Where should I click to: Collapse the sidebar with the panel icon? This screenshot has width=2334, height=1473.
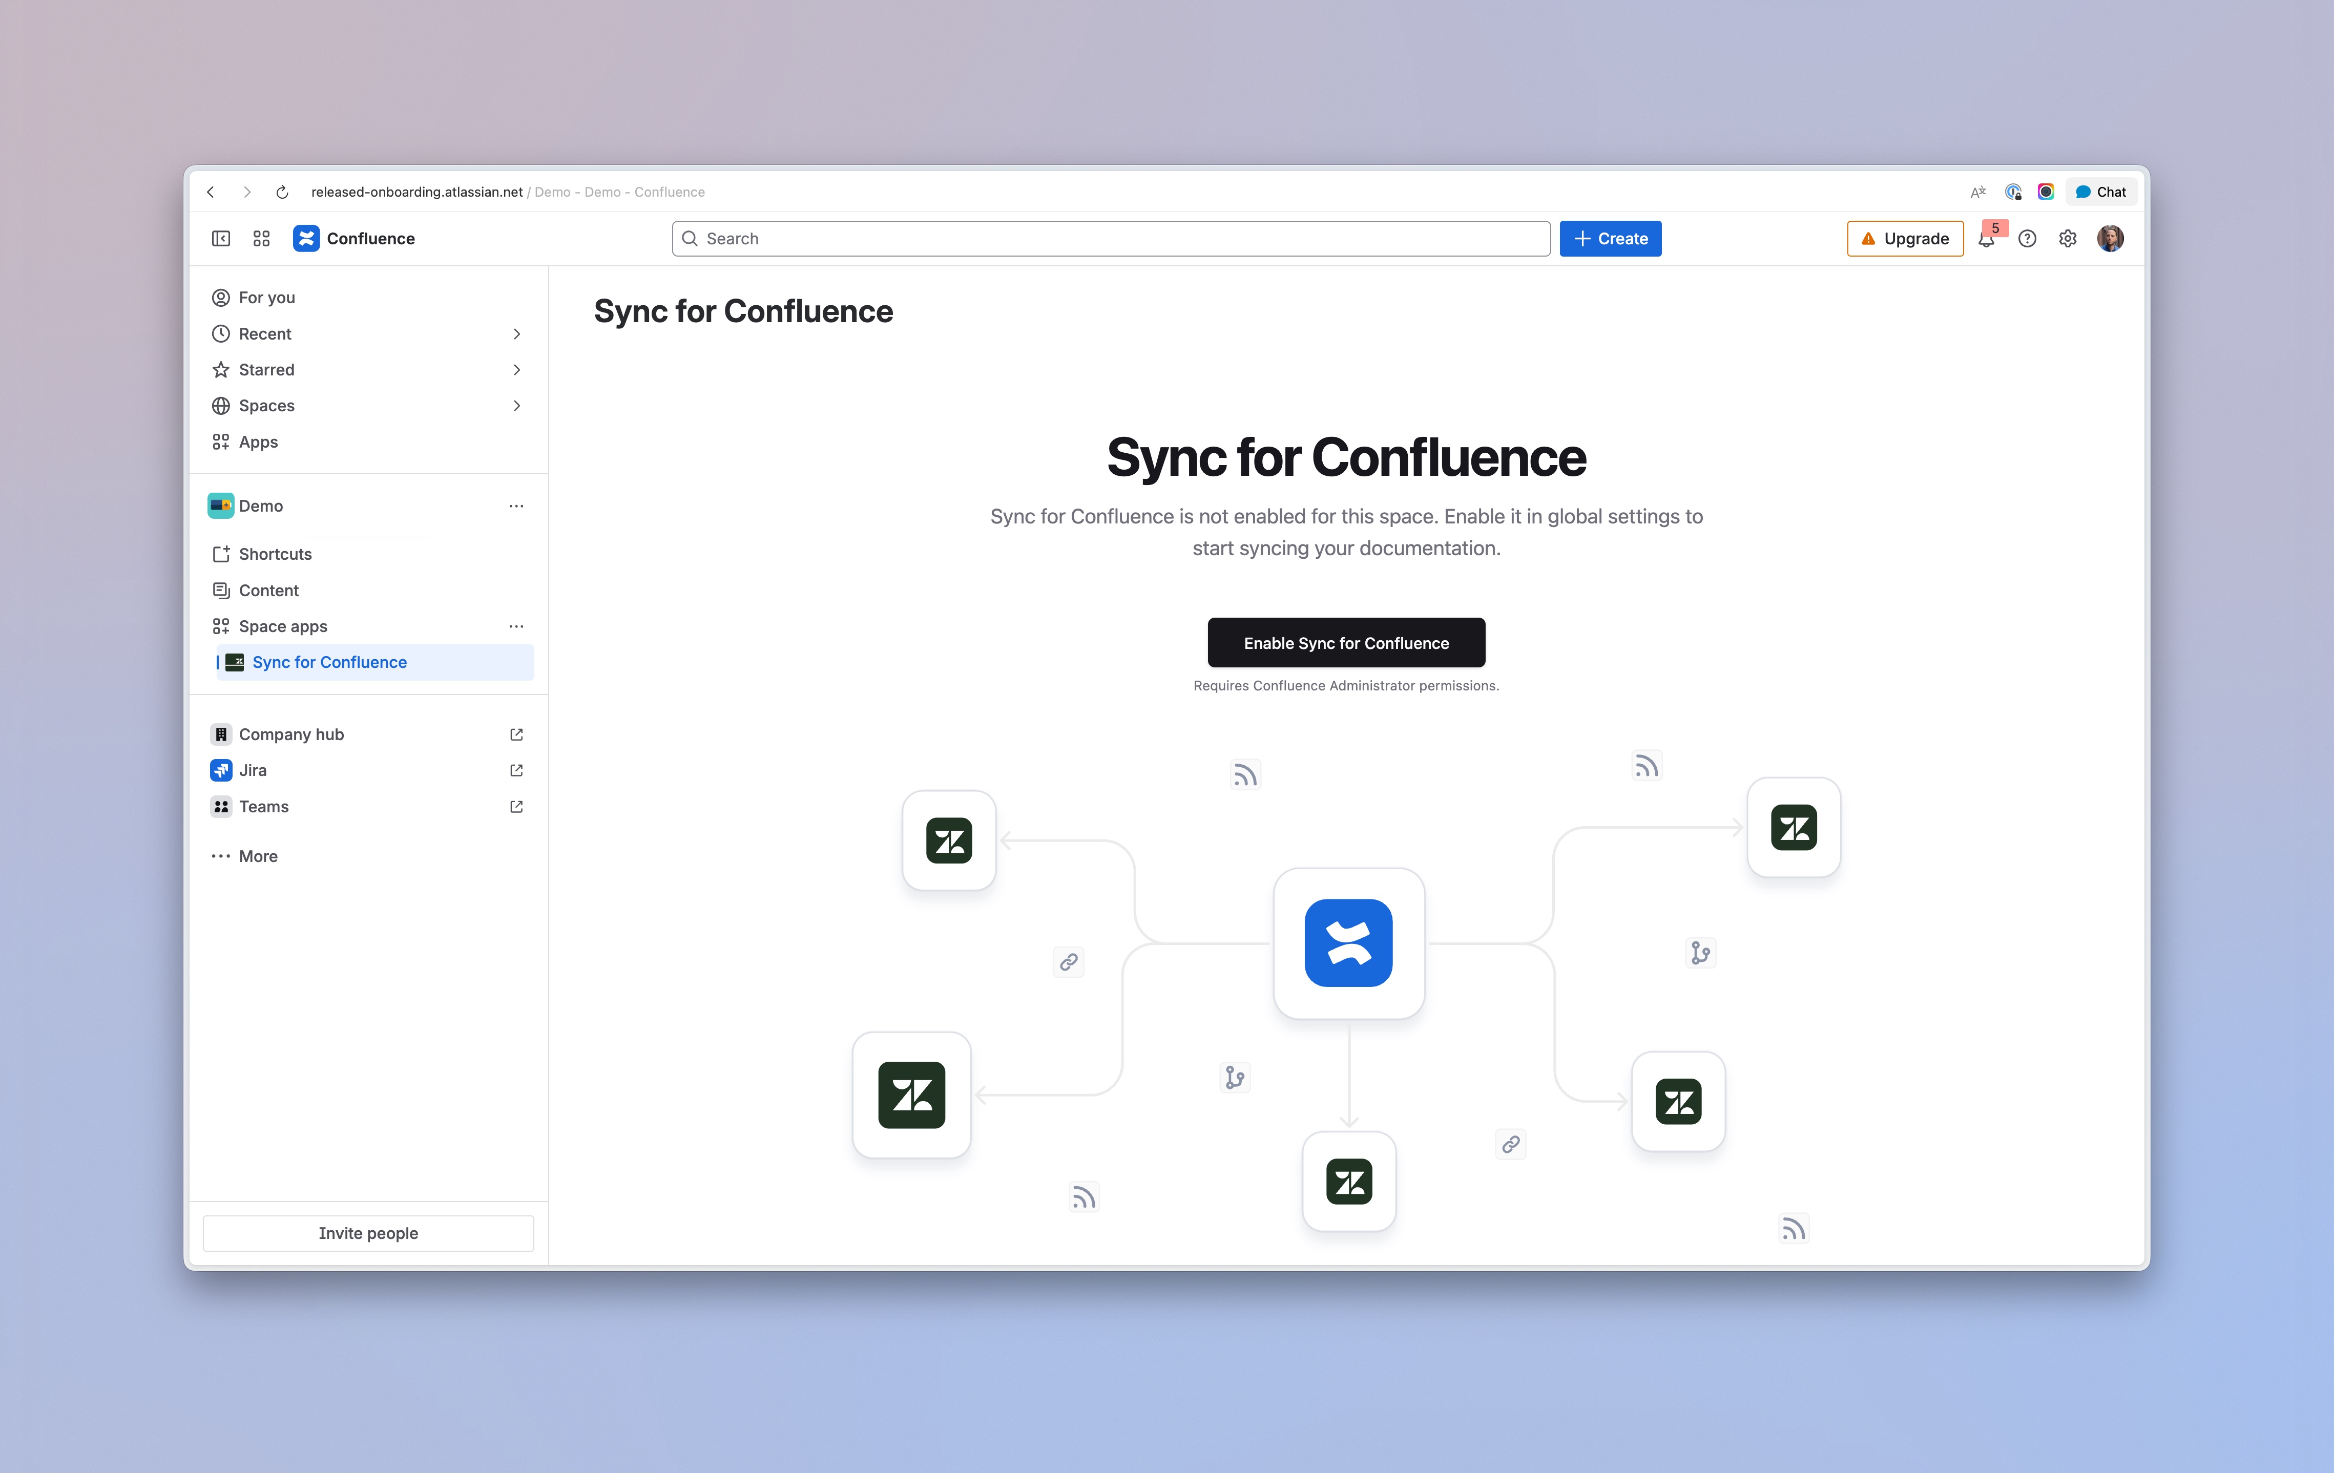(221, 238)
